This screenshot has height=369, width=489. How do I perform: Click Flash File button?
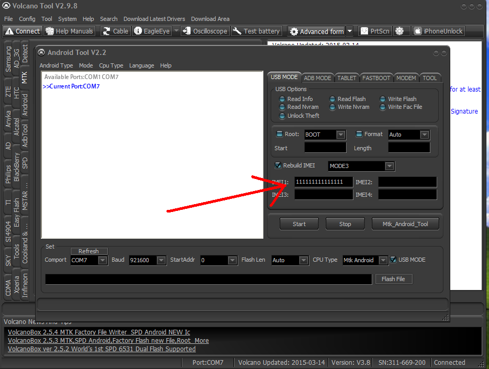[393, 279]
